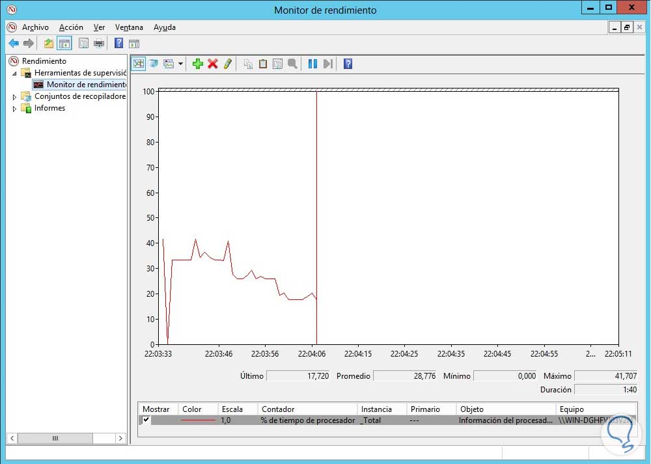Add a counter with the green plus
This screenshot has width=651, height=464.
[x=198, y=64]
